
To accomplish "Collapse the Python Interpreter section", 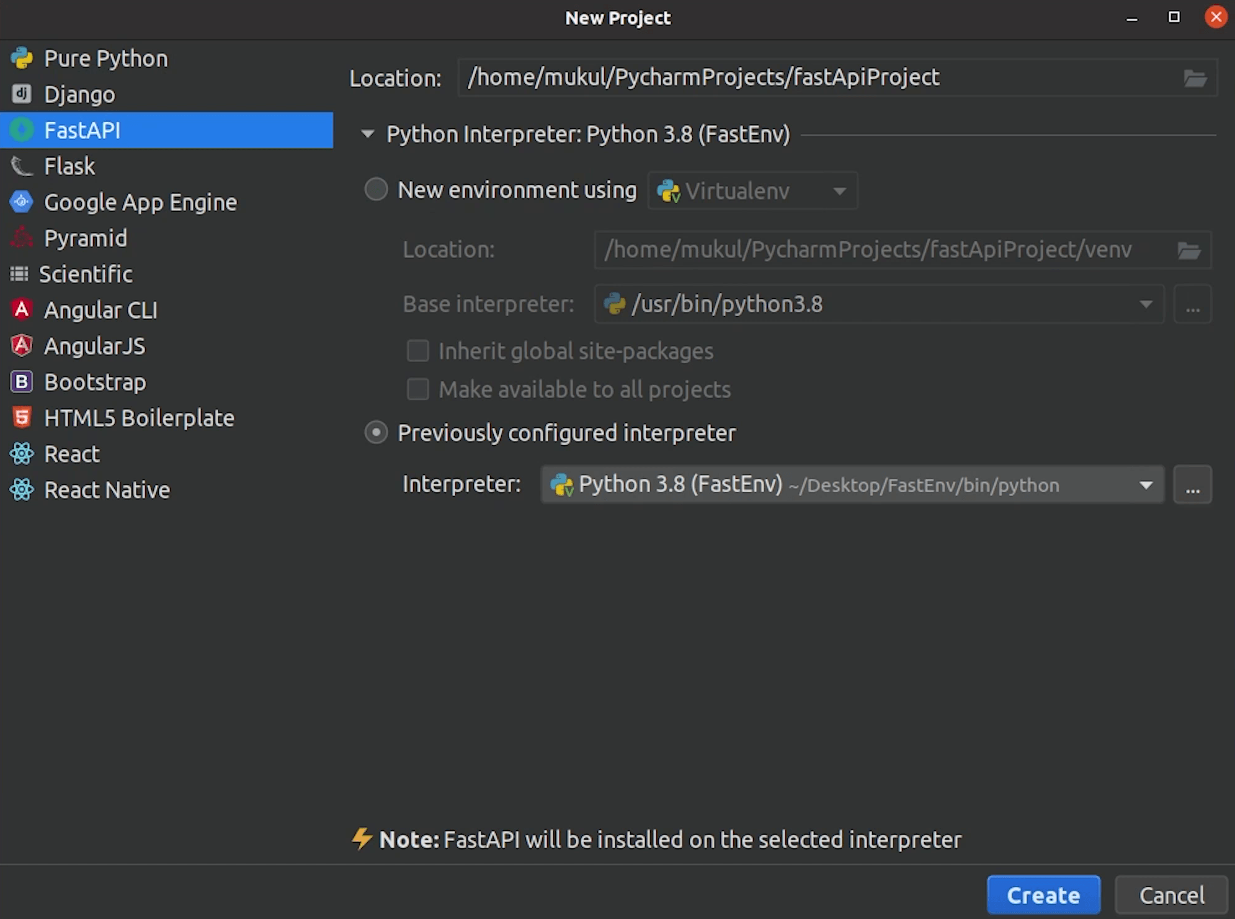I will pos(367,134).
